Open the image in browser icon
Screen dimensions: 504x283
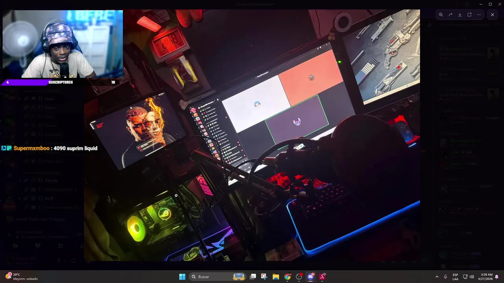[469, 15]
